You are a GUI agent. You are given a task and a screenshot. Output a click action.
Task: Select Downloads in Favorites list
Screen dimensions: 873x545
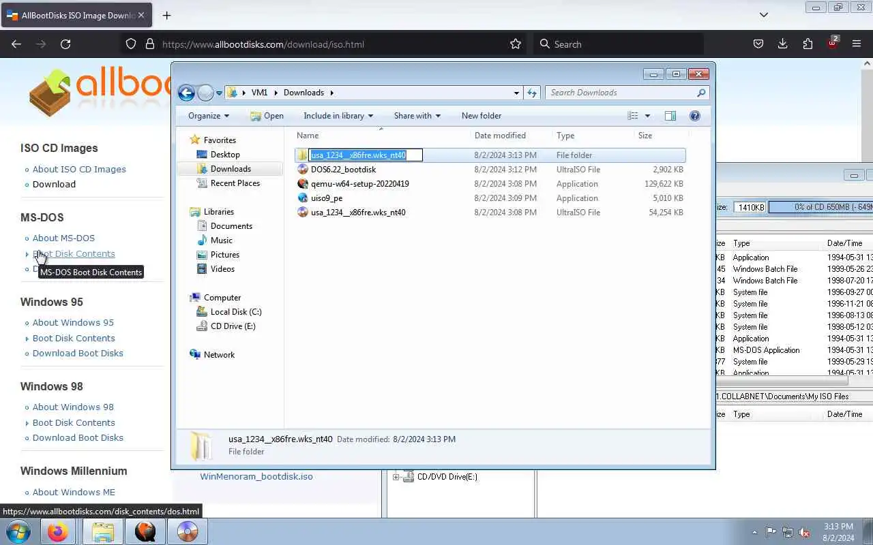[x=231, y=169]
